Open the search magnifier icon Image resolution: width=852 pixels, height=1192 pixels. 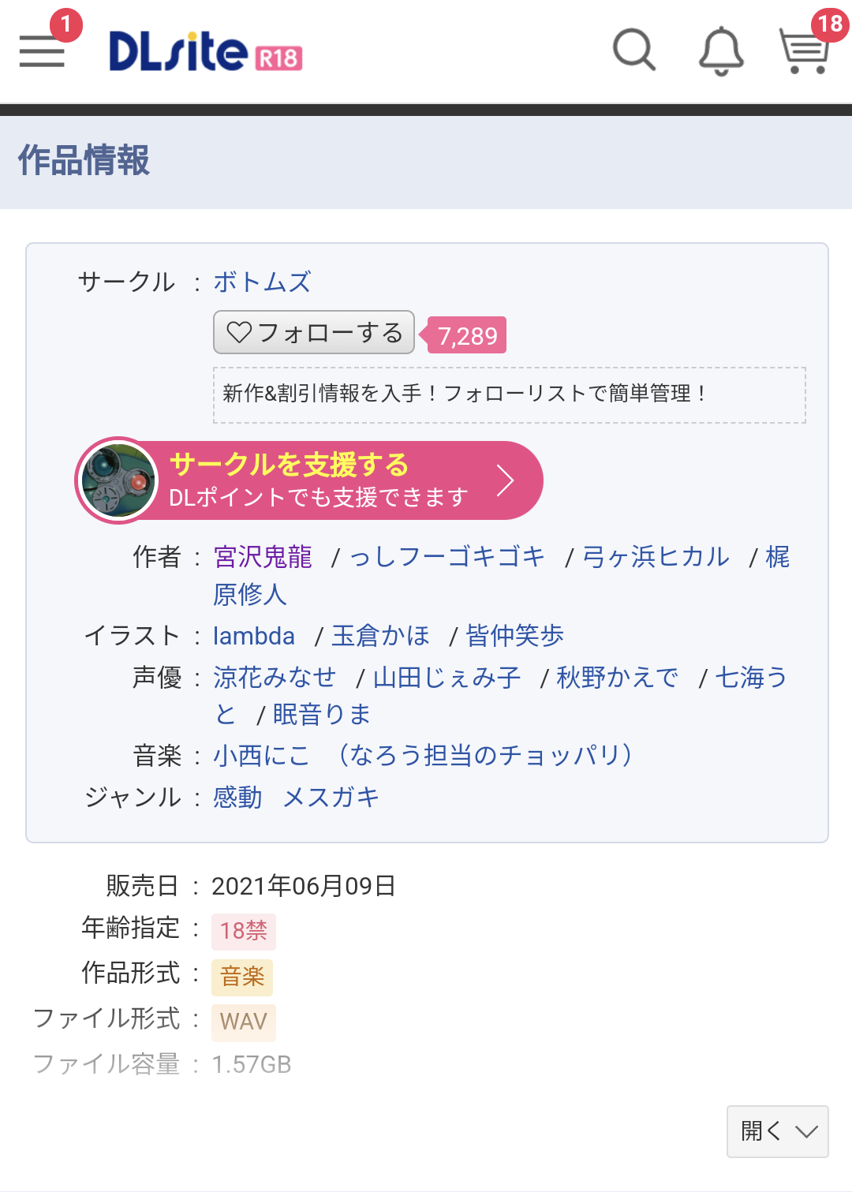pos(634,51)
